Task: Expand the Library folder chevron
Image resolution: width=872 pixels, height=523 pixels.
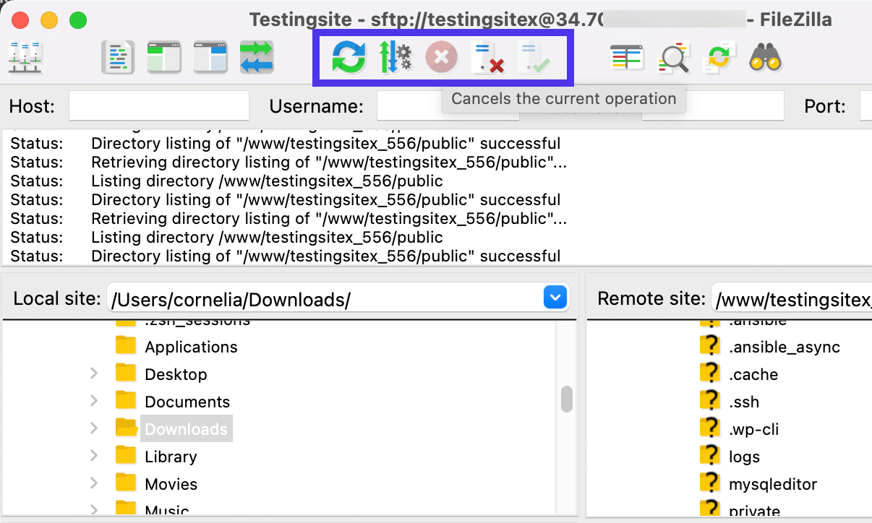Action: point(93,457)
